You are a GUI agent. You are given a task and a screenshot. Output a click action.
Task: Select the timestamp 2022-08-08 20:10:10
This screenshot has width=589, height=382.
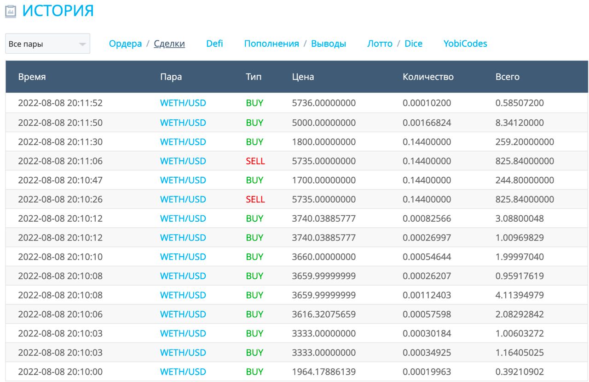(60, 256)
